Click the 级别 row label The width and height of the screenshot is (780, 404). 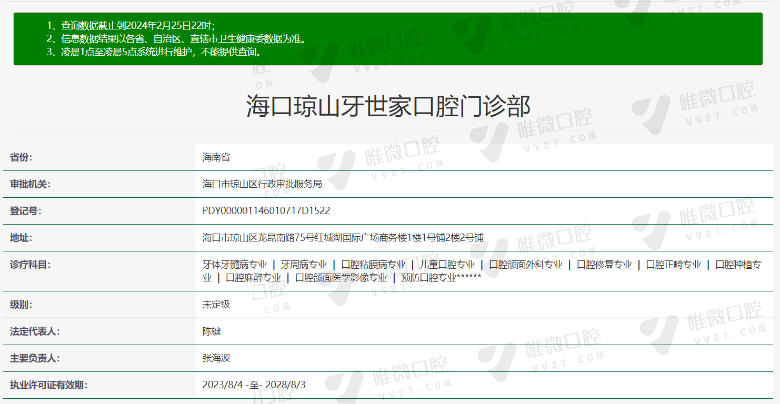click(x=21, y=305)
